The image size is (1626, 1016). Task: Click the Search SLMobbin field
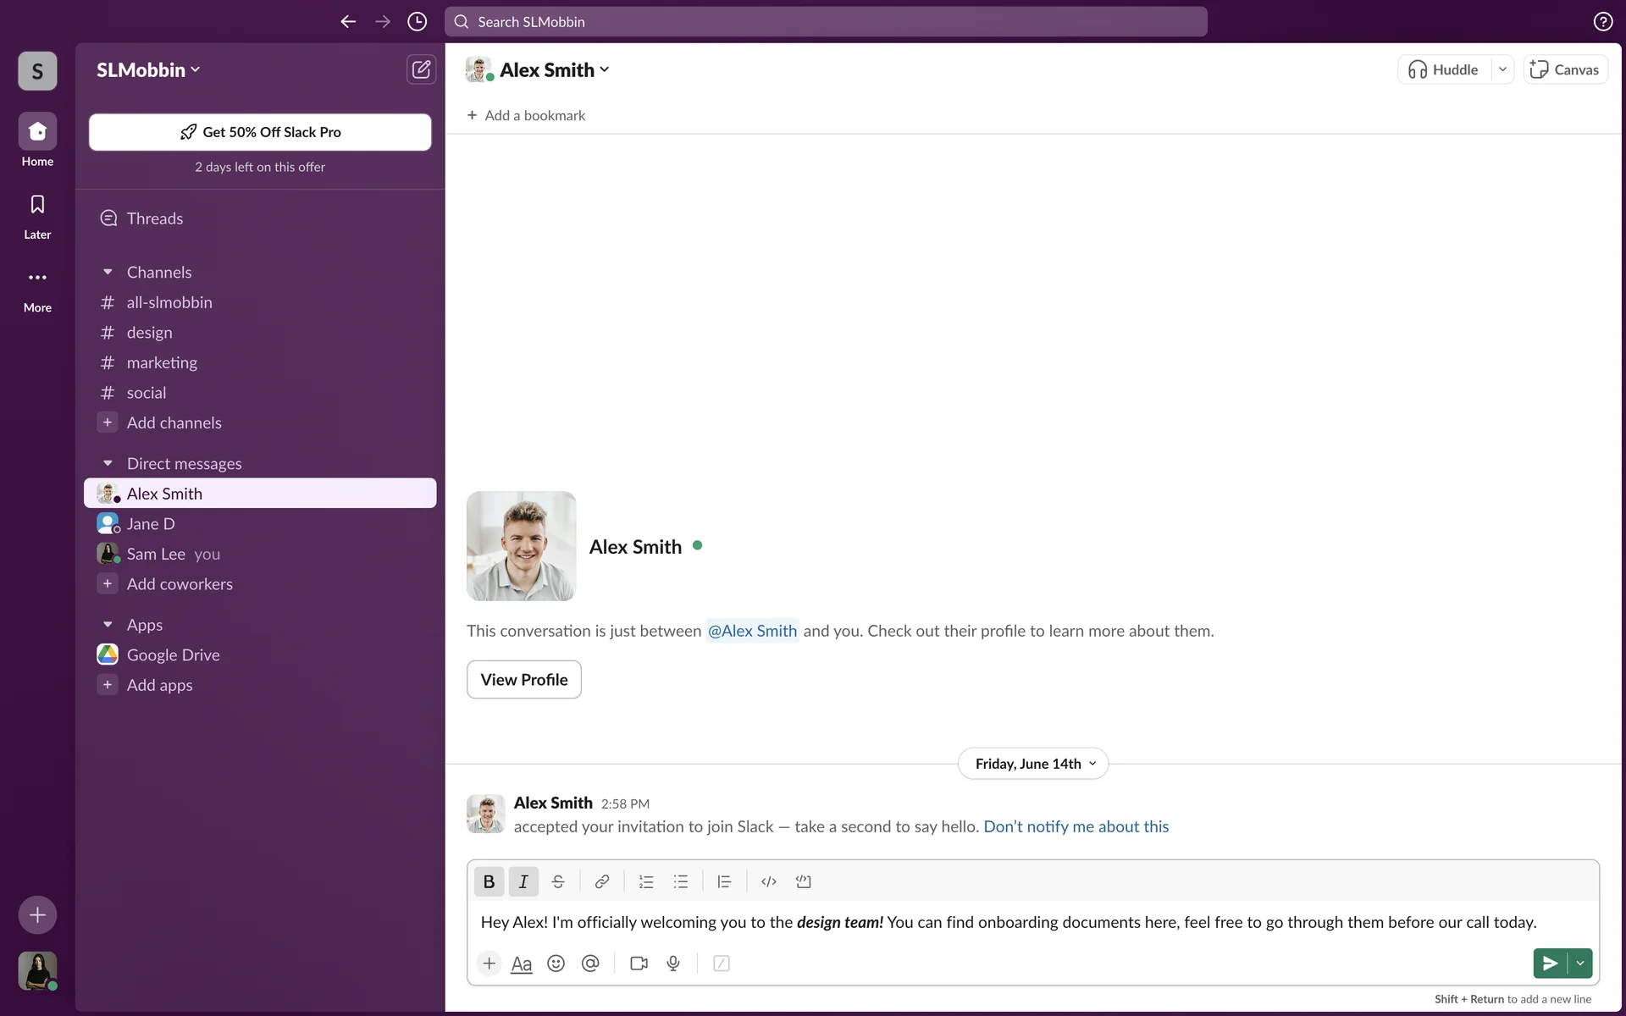pos(826,22)
